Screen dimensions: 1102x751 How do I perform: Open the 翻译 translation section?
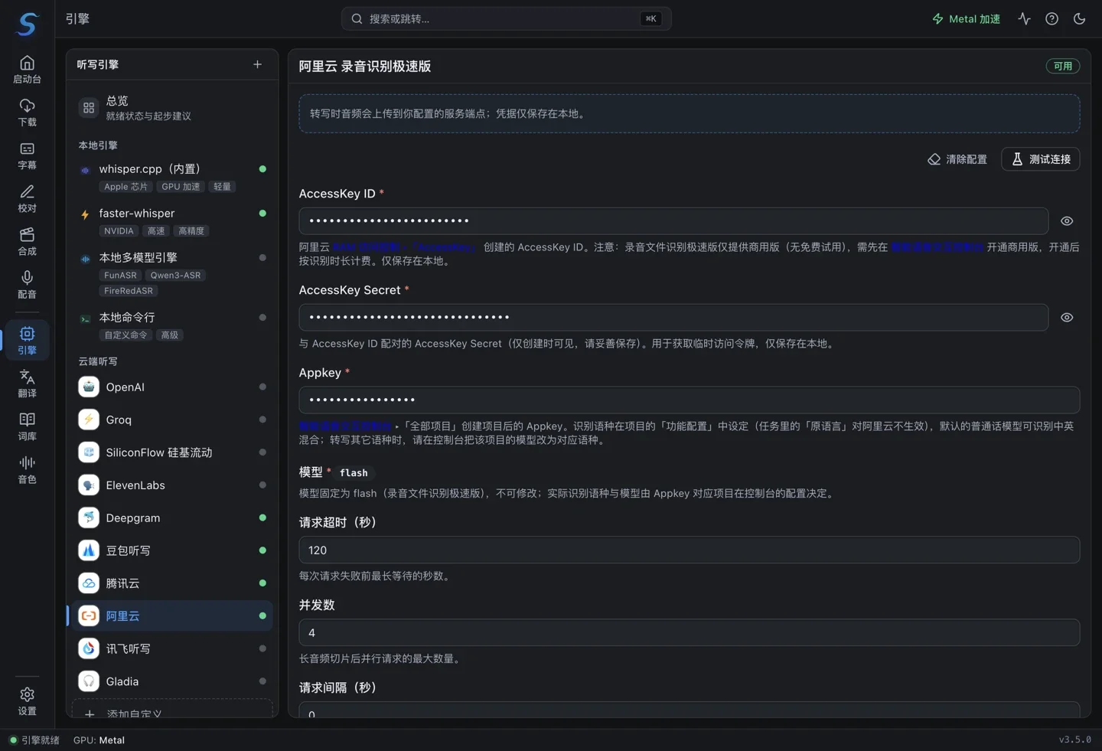pos(27,383)
